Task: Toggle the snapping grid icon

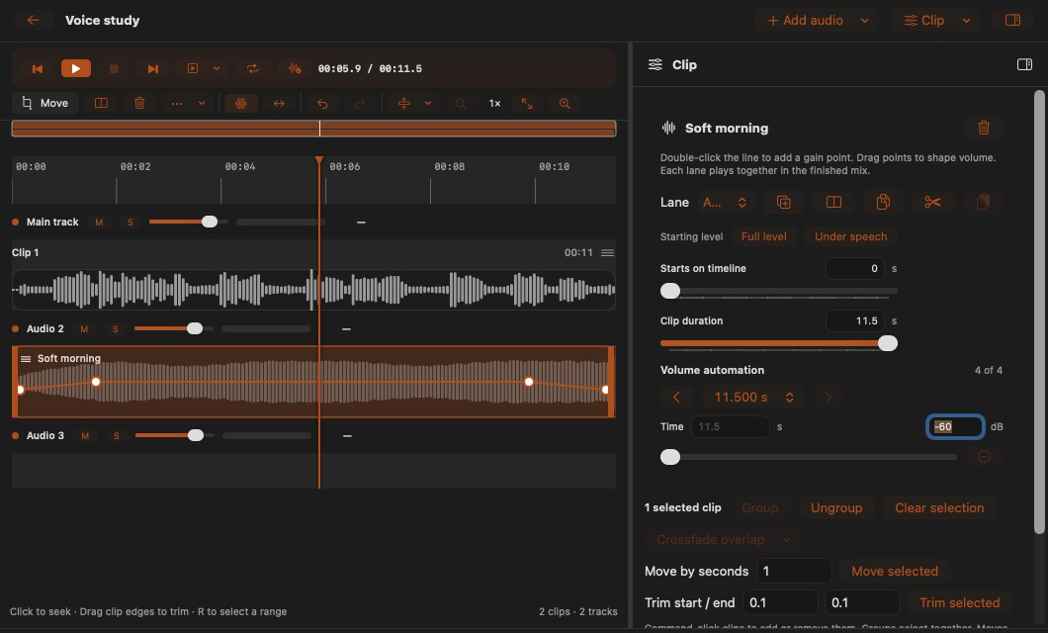Action: click(240, 103)
